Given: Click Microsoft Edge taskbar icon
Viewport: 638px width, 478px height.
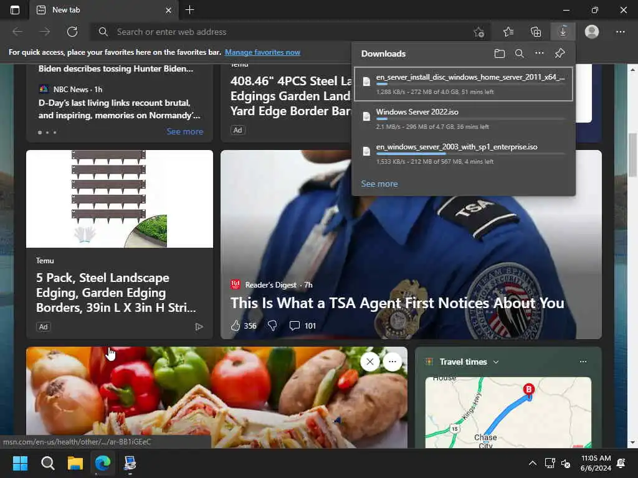Looking at the screenshot, I should (x=103, y=463).
